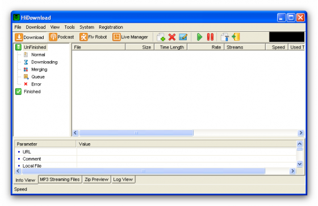Click the add new download icon
318x206 pixels.
point(161,37)
